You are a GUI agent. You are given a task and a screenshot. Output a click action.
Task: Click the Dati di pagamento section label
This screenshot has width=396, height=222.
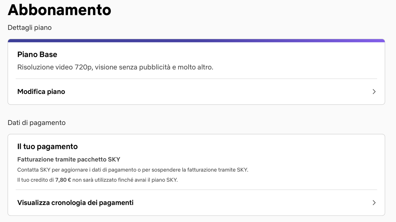37,123
